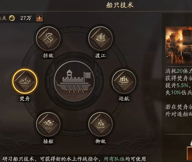Screen dimensions: 192x162
Task: Click the 27万 currency amount
Action: 26,18
